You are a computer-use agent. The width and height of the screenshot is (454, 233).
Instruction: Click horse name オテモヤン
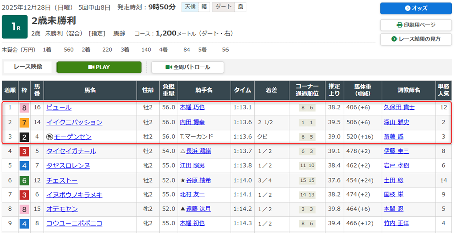[x=62, y=209]
